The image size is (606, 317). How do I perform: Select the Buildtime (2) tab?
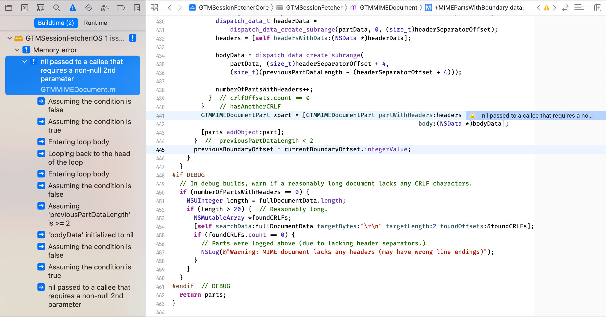tap(56, 23)
